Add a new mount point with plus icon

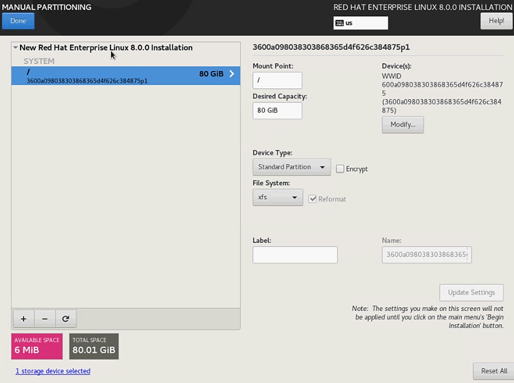pyautogui.click(x=24, y=319)
